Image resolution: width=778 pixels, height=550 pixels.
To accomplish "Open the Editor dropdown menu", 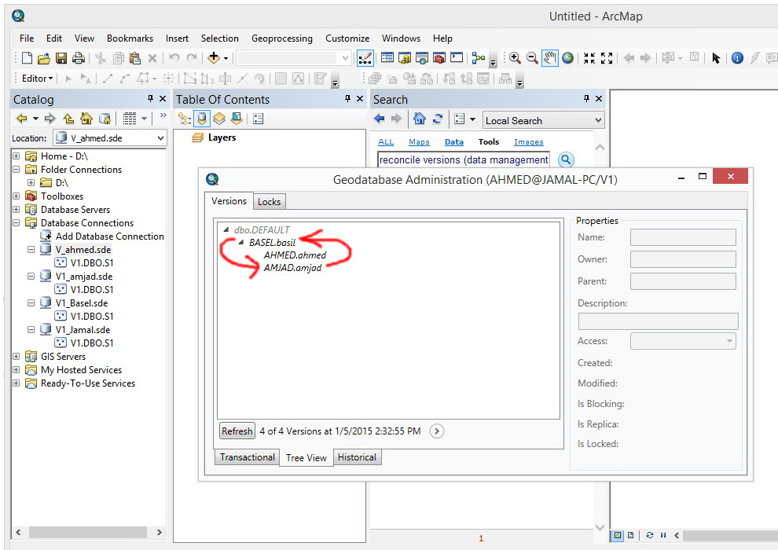I will pos(37,79).
